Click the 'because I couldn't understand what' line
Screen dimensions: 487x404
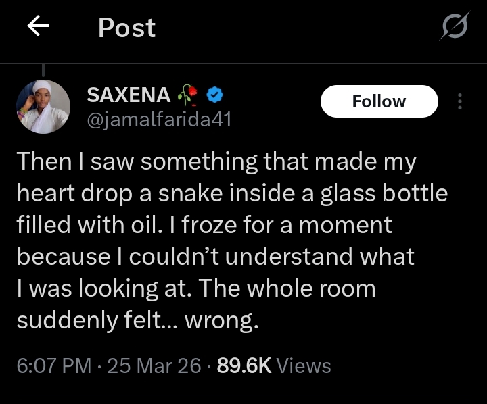215,257
